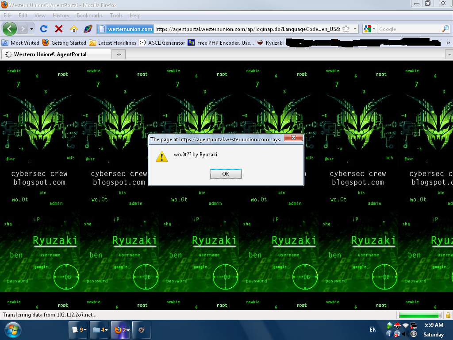Open the Help menu
The image size is (453, 340).
135,15
